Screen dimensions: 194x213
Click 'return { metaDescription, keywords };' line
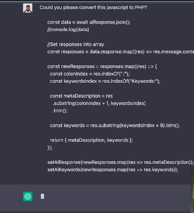tap(91, 140)
